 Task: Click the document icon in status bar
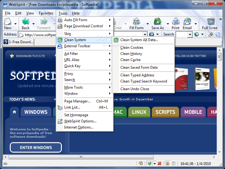coord(174,163)
